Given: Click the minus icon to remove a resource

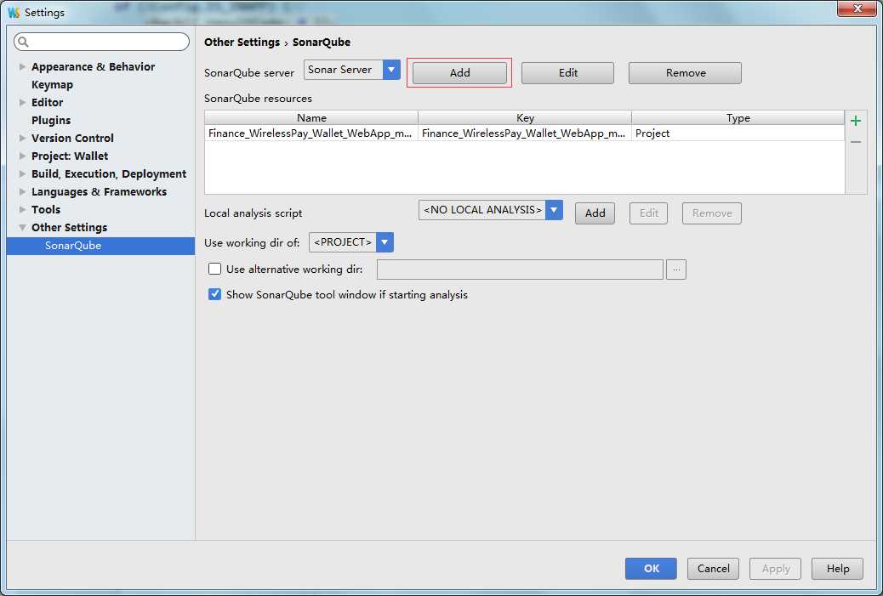Looking at the screenshot, I should tap(856, 142).
